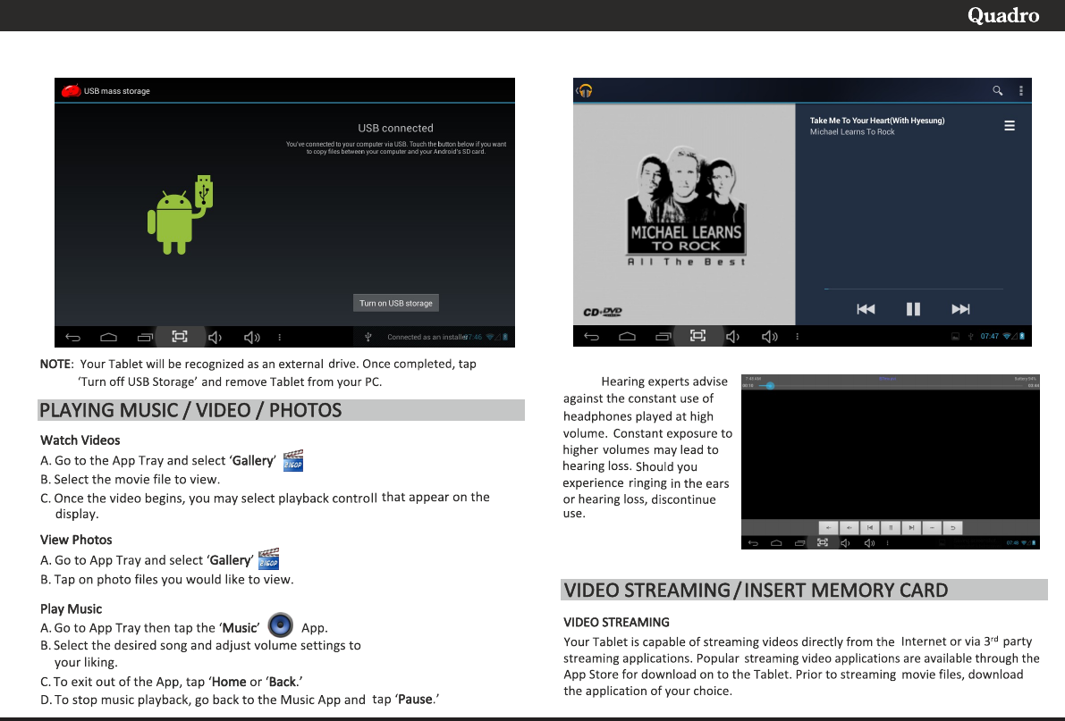Screen dimensions: 1065x721
Task: Tap Home icon in music player navigation bar
Action: point(628,336)
